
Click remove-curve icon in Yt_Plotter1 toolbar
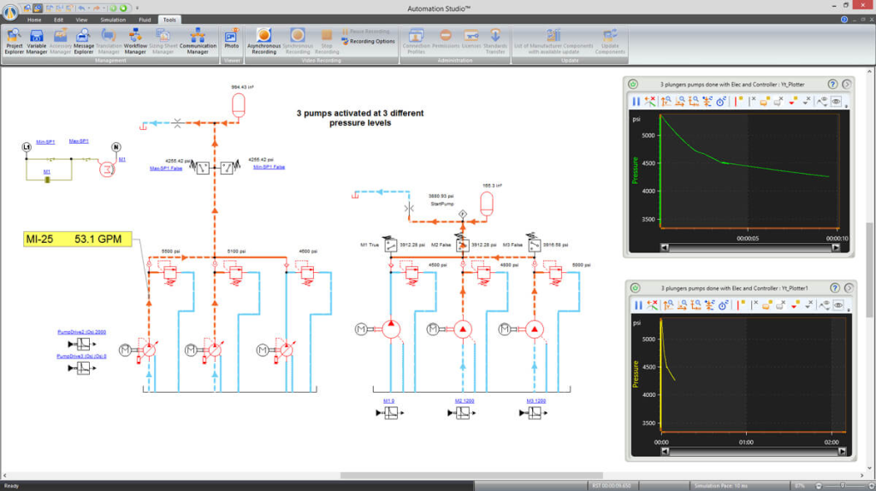coord(652,305)
